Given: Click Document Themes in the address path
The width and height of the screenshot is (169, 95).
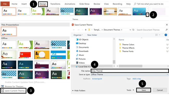Looking at the screenshot, I should pyautogui.click(x=112, y=30).
